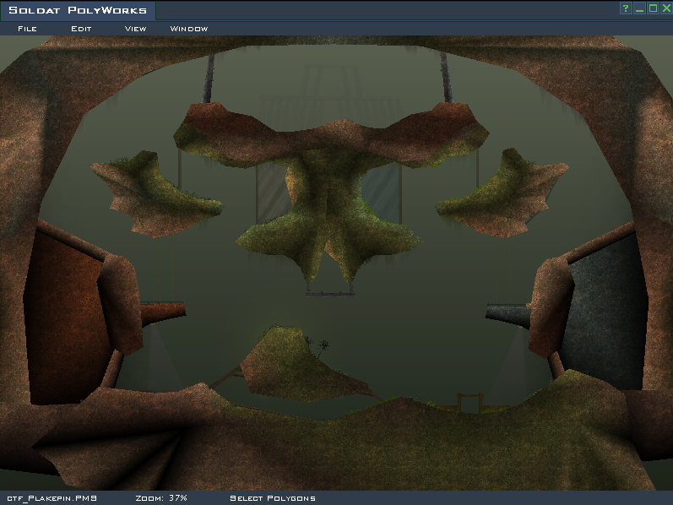Open the File menu
The height and width of the screenshot is (505, 673).
click(x=27, y=29)
